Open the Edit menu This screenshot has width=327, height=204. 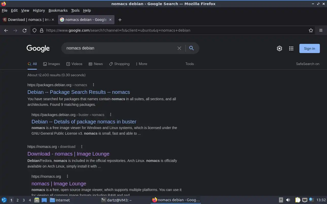pos(14,10)
